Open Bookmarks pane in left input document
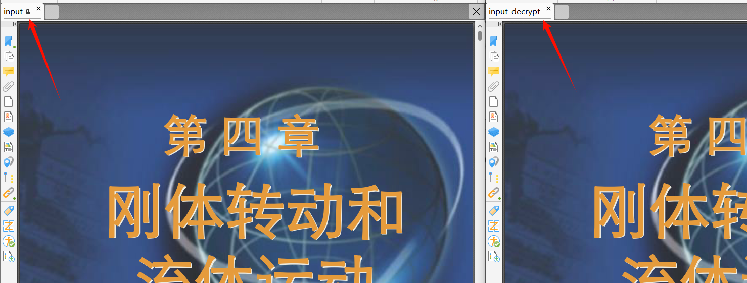 (8, 41)
